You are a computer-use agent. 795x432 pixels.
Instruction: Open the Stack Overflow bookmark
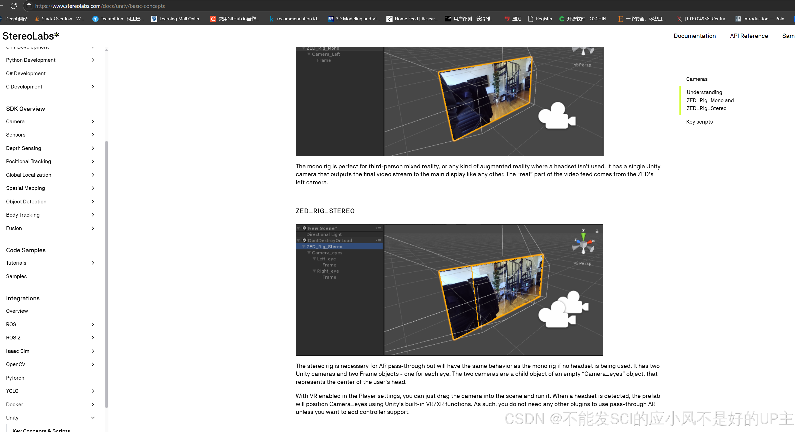[59, 19]
